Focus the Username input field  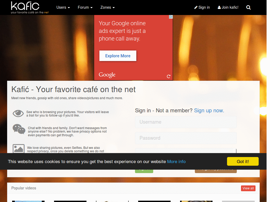[x=186, y=122]
